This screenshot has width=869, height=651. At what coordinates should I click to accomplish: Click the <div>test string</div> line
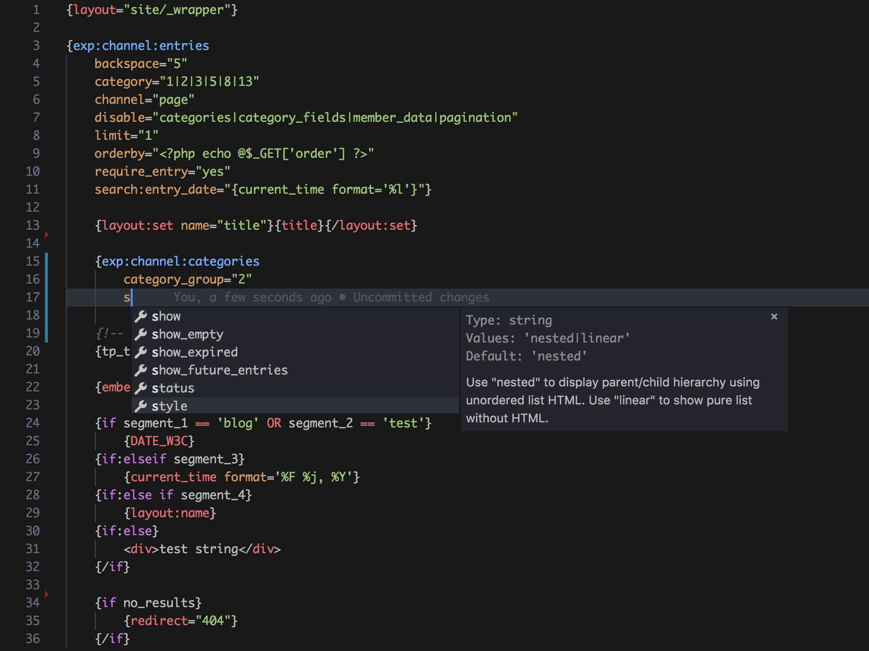pyautogui.click(x=202, y=549)
